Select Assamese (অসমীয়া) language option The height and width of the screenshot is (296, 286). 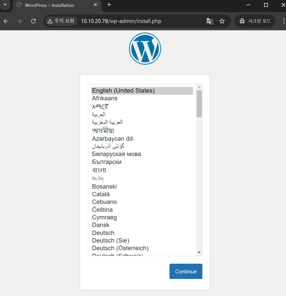point(142,131)
